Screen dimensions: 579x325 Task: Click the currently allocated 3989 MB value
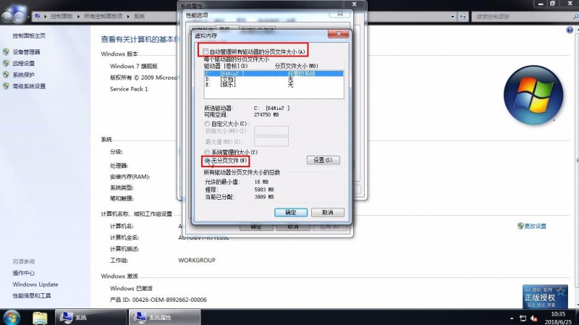264,197
